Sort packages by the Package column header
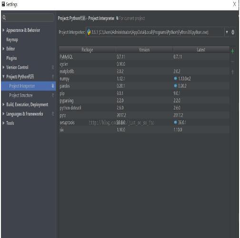The image size is (240, 238). [x=87, y=50]
